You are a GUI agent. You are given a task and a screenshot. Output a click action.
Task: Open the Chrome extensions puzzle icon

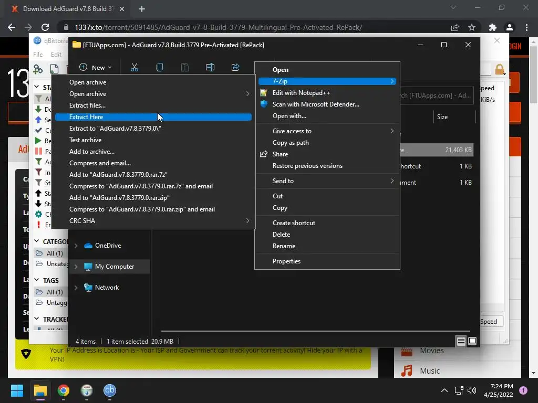click(x=493, y=27)
